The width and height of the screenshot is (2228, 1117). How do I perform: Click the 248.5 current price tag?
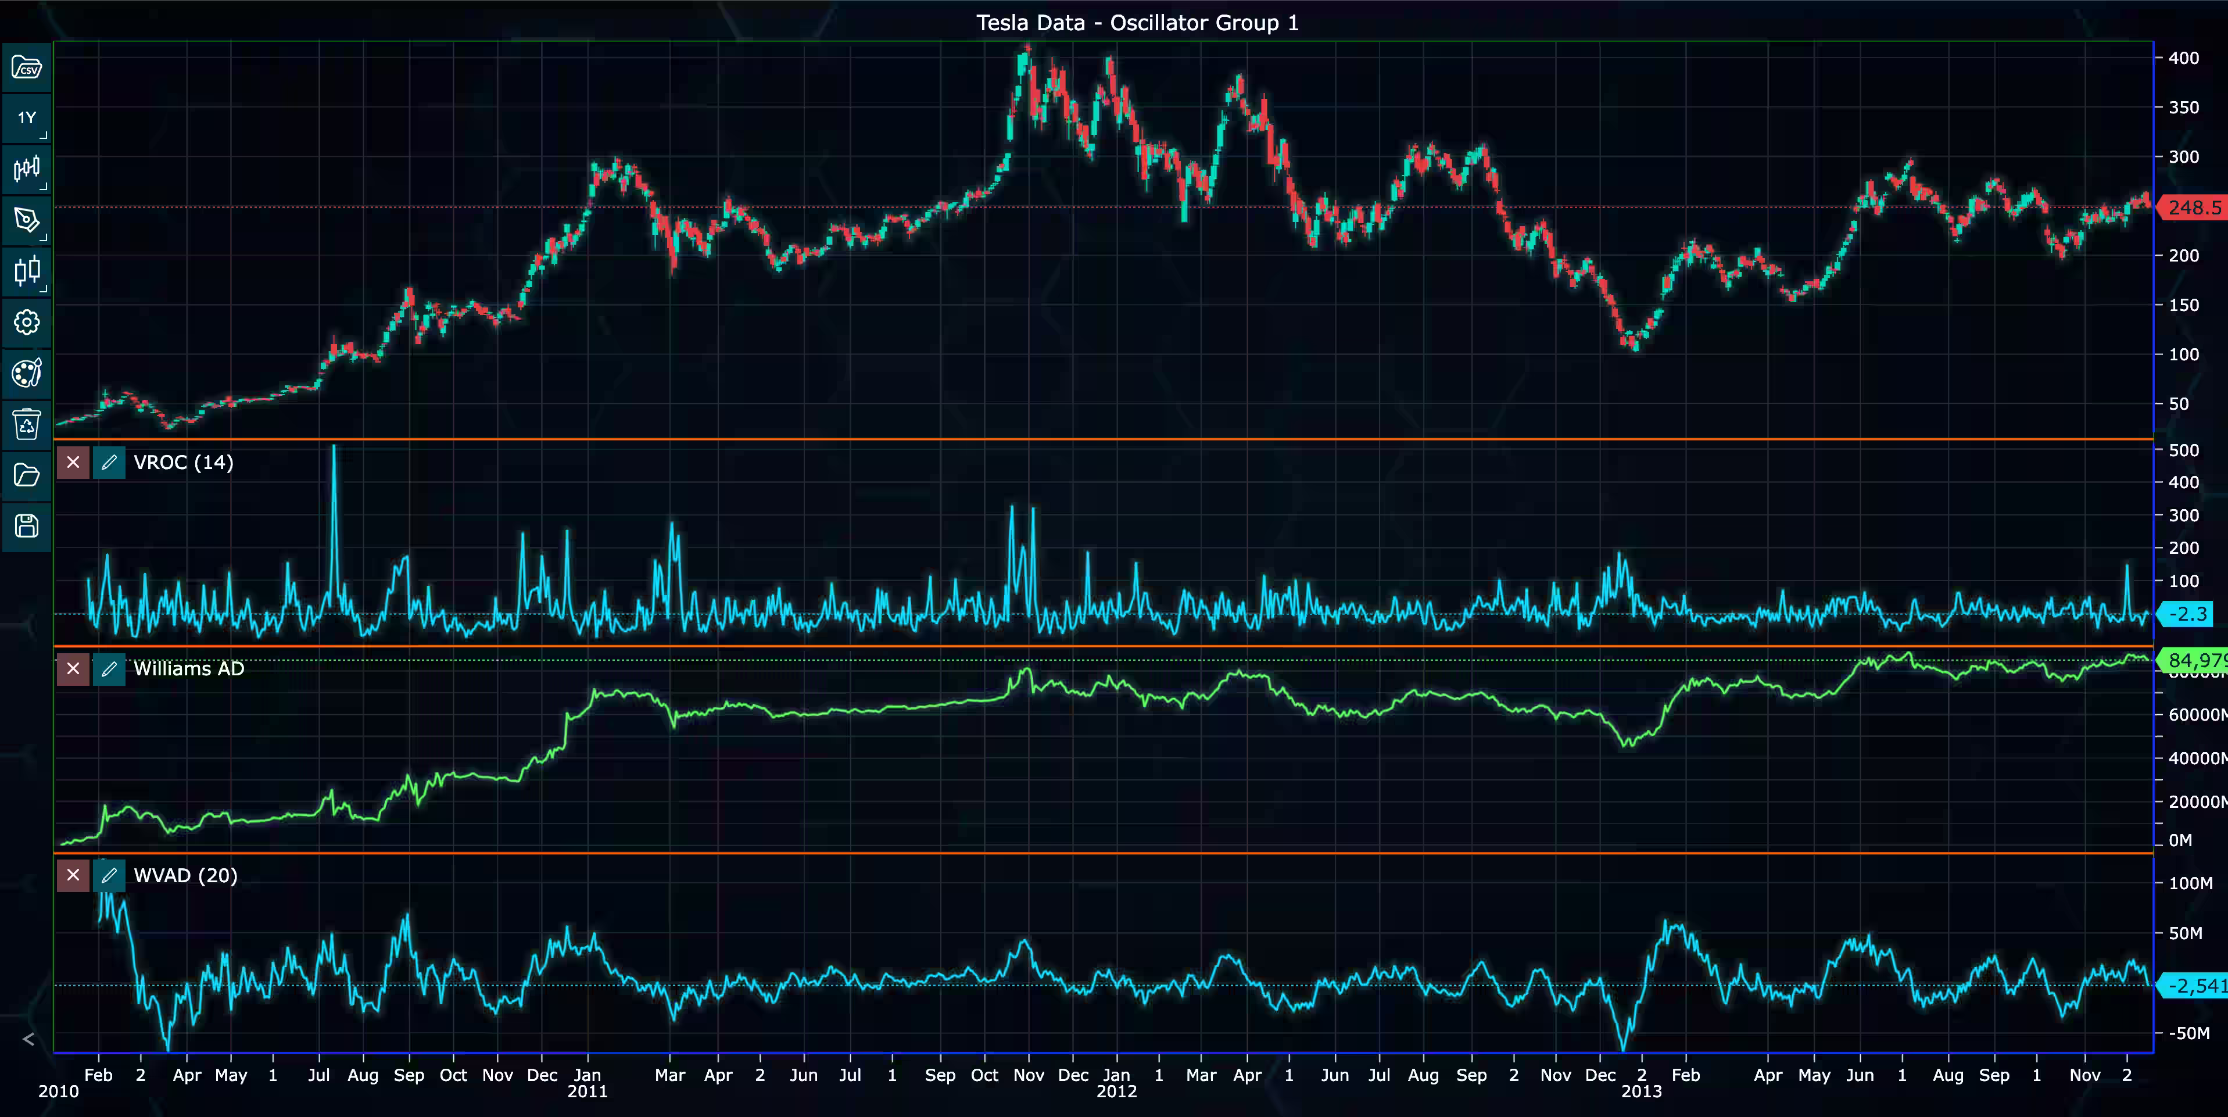2193,207
